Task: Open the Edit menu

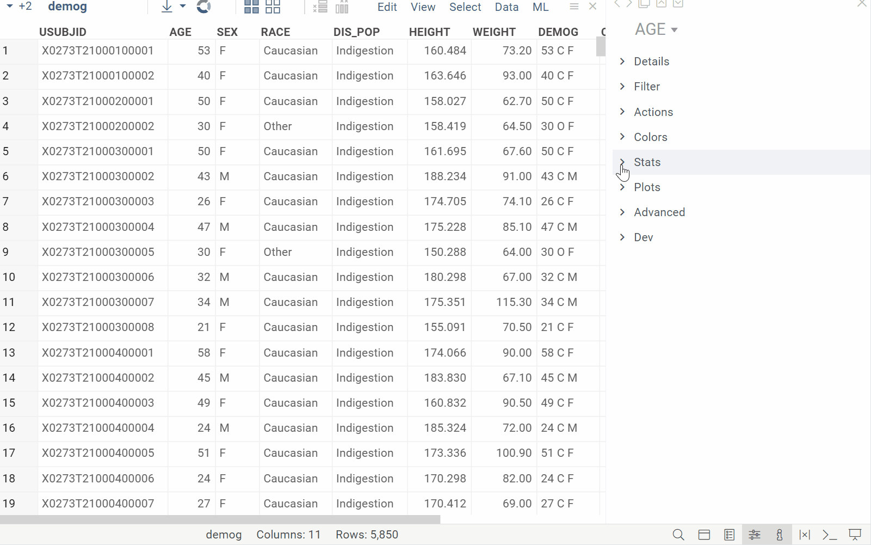Action: point(387,7)
